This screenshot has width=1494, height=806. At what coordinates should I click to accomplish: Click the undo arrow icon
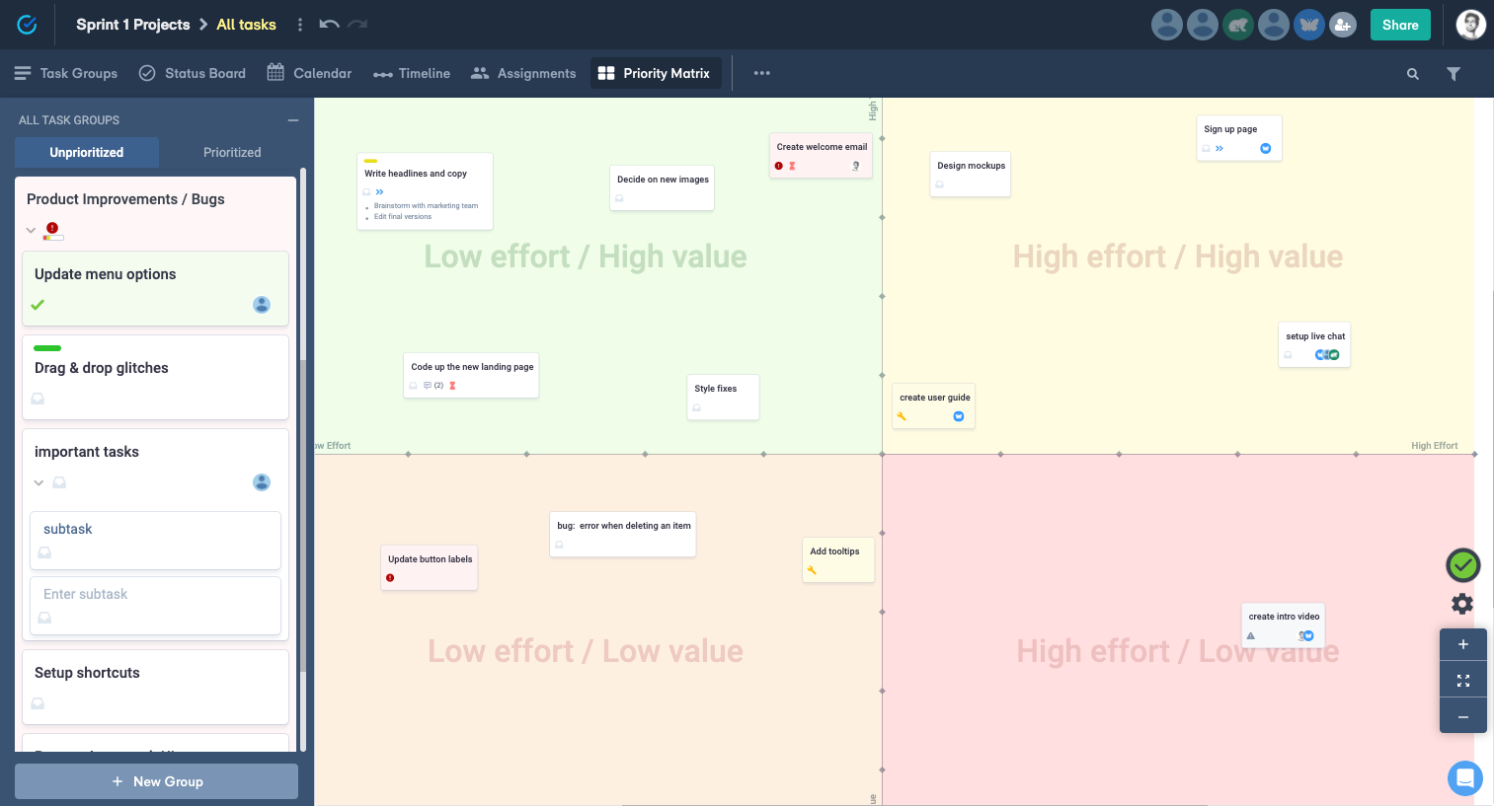330,25
